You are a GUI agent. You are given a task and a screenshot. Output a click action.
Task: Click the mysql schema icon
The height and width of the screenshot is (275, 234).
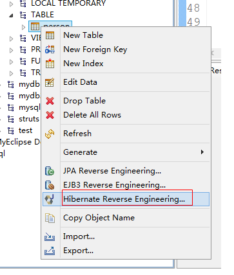11,107
